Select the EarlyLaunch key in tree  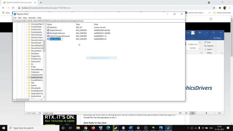point(36,61)
